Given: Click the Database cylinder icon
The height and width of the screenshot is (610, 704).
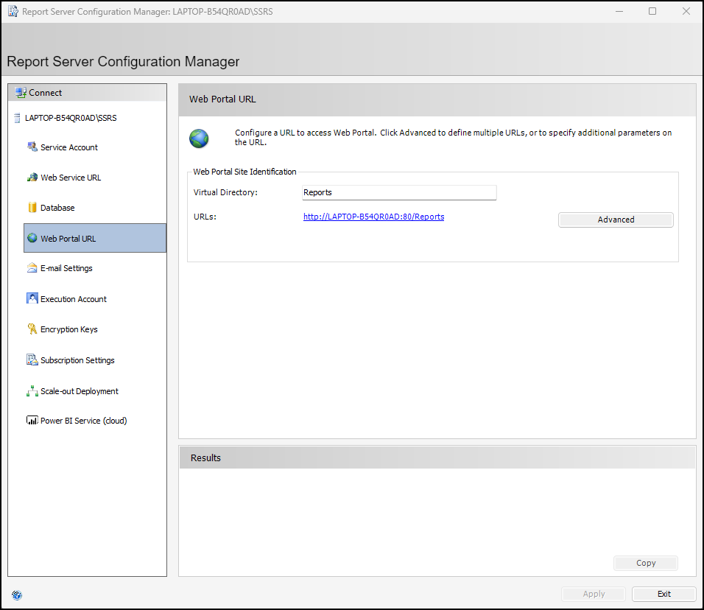Looking at the screenshot, I should [32, 208].
